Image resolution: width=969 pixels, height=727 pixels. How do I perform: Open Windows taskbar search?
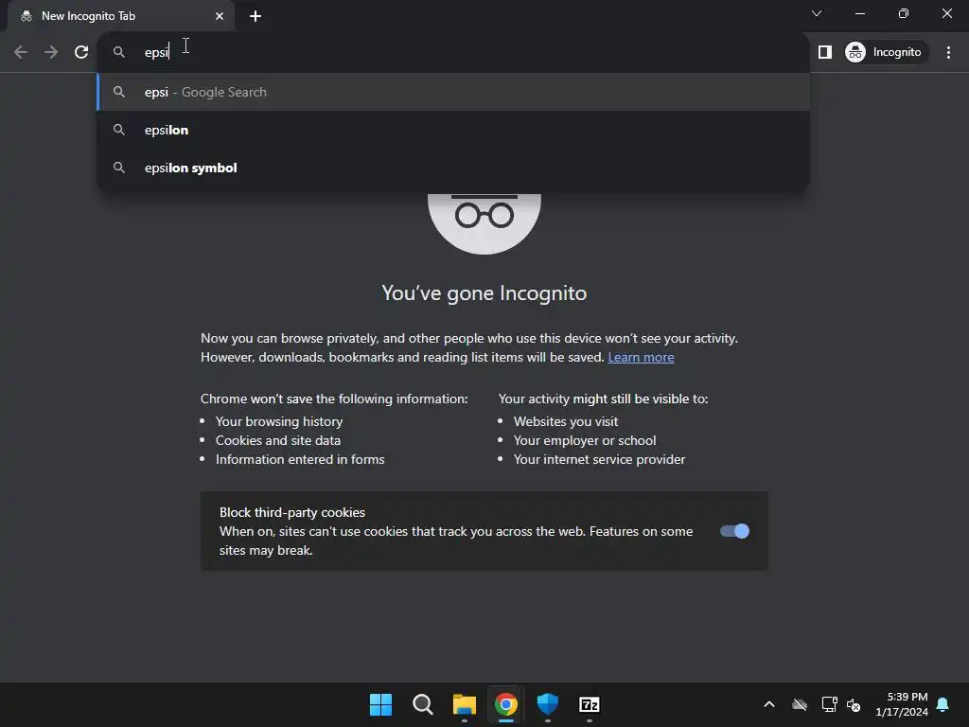(x=423, y=704)
